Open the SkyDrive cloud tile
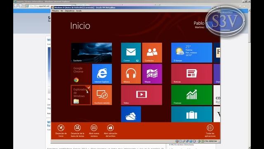 point(131,114)
